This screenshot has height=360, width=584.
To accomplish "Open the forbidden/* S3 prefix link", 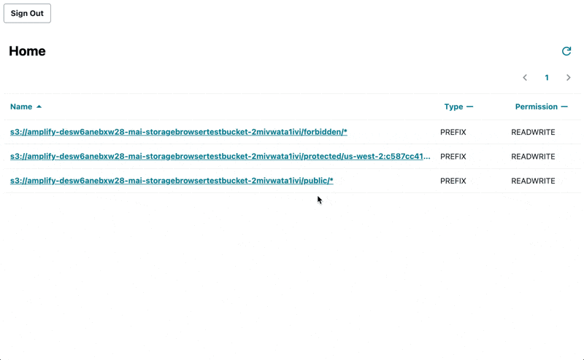I will coord(179,132).
